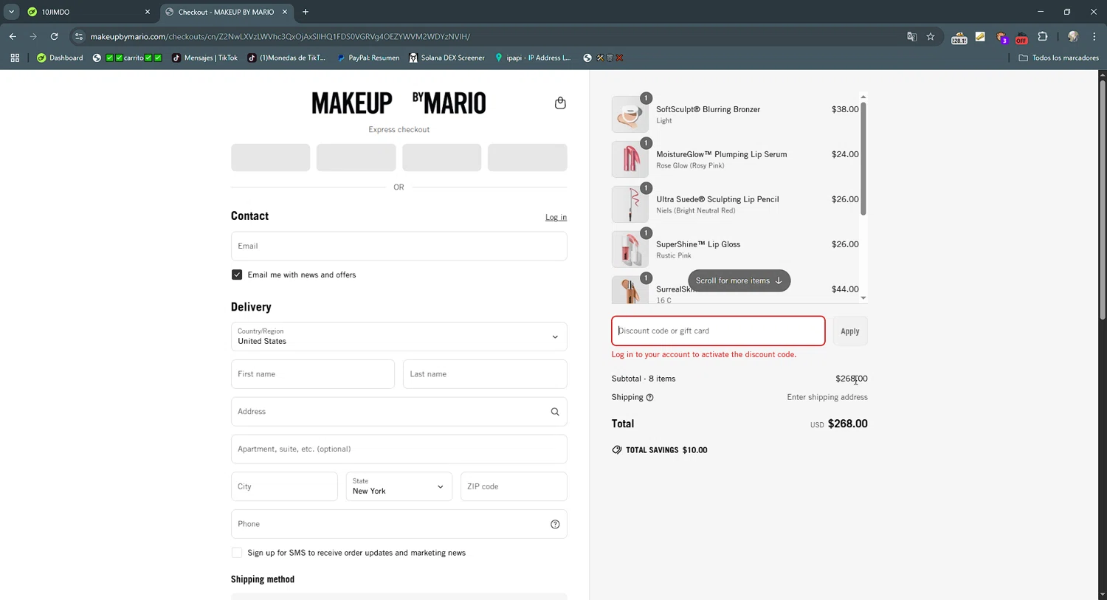Focus the Discount code or gift card field
Screen dimensions: 1107x600
click(718, 331)
